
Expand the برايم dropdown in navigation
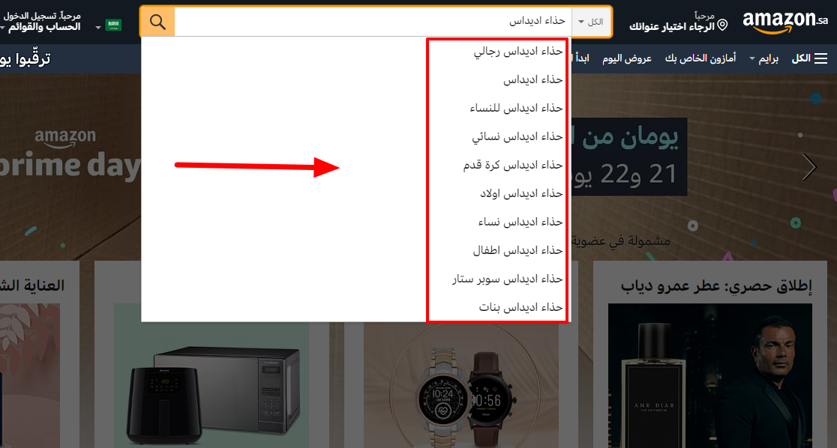tap(763, 58)
